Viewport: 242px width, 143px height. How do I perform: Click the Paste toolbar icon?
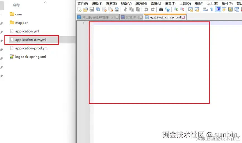pos(138,10)
